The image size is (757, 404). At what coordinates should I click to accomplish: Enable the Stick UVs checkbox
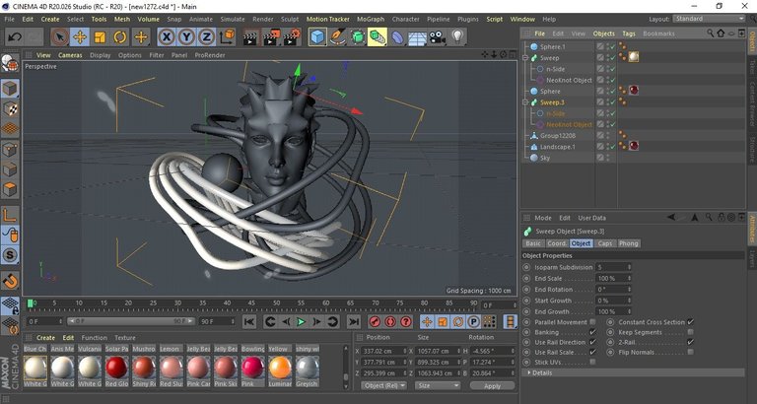tap(592, 362)
